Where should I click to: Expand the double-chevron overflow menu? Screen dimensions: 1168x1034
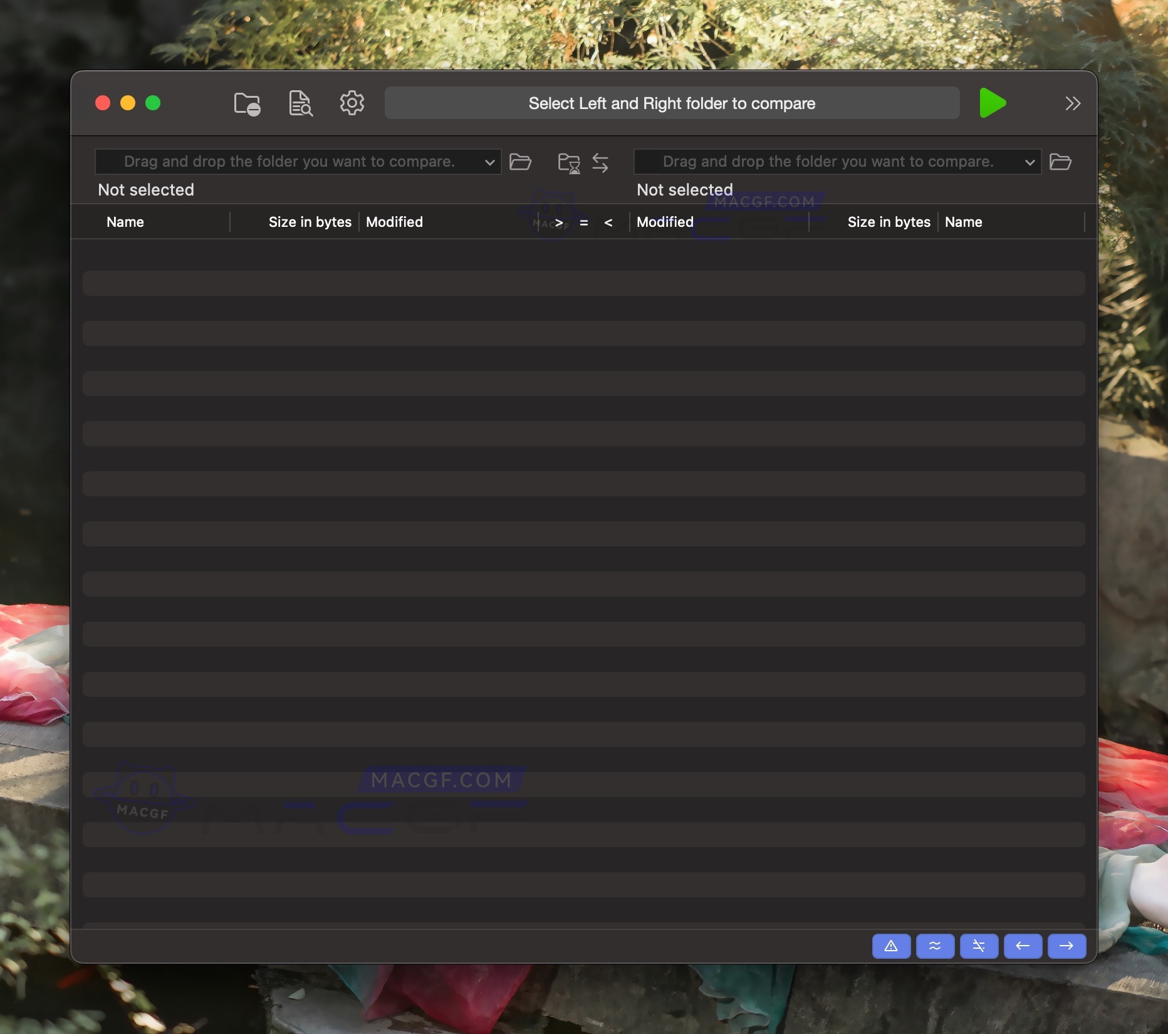coord(1073,103)
